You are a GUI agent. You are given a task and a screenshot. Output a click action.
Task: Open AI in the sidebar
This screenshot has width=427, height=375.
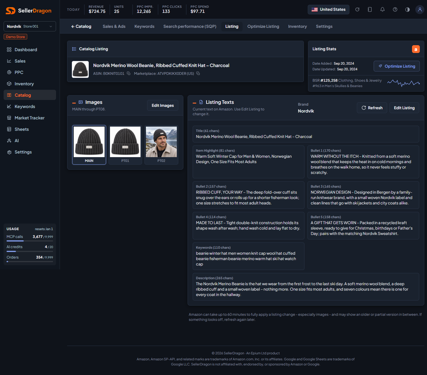[x=30, y=141]
